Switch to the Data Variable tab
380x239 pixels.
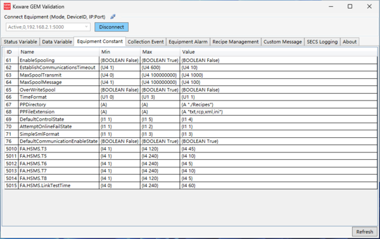tap(57, 42)
